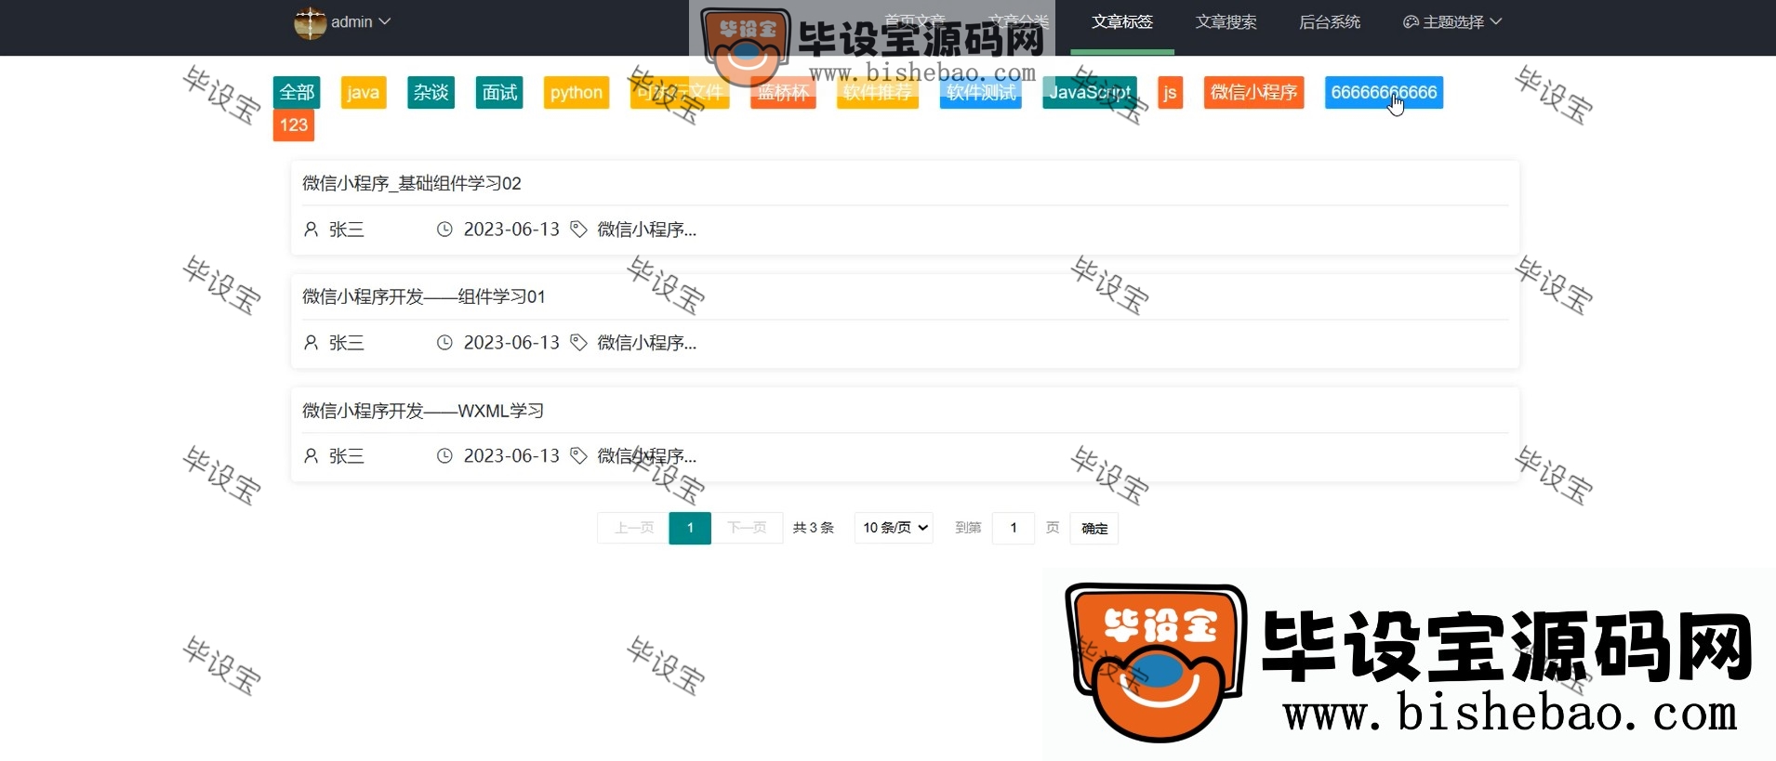Open article 微信小程序_基础组件学习02
Image resolution: width=1776 pixels, height=761 pixels.
click(412, 183)
